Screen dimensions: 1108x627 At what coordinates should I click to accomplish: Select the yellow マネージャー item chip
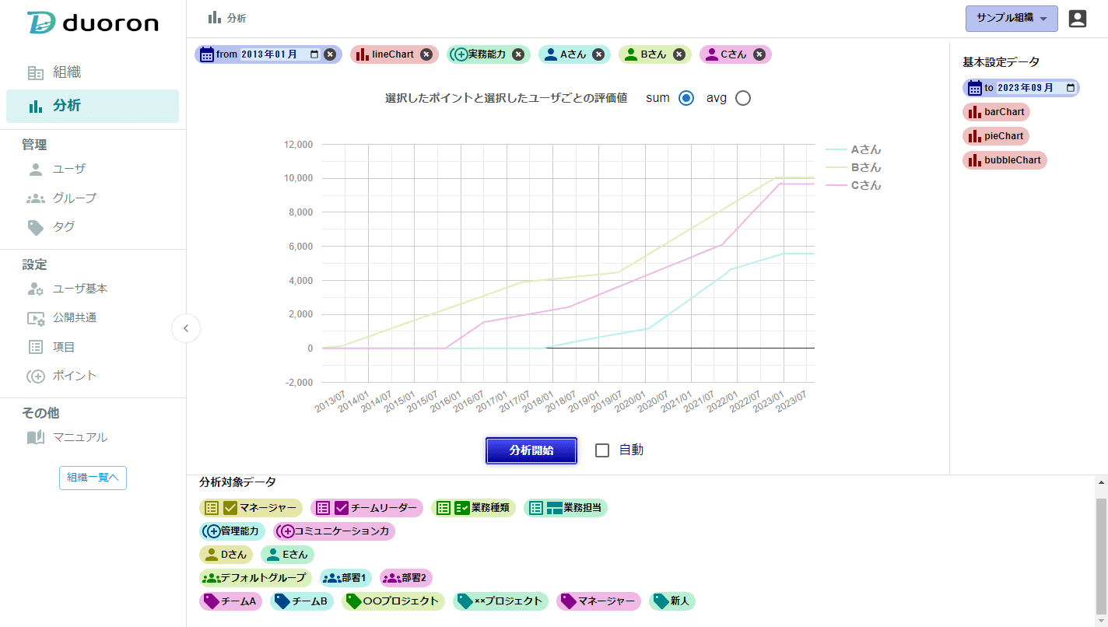pos(251,508)
